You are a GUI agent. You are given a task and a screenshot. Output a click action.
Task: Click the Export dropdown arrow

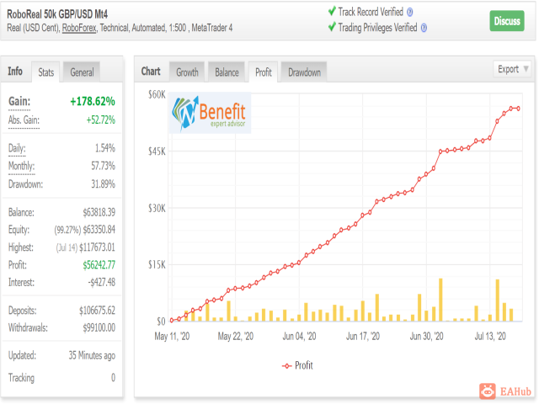(x=526, y=69)
